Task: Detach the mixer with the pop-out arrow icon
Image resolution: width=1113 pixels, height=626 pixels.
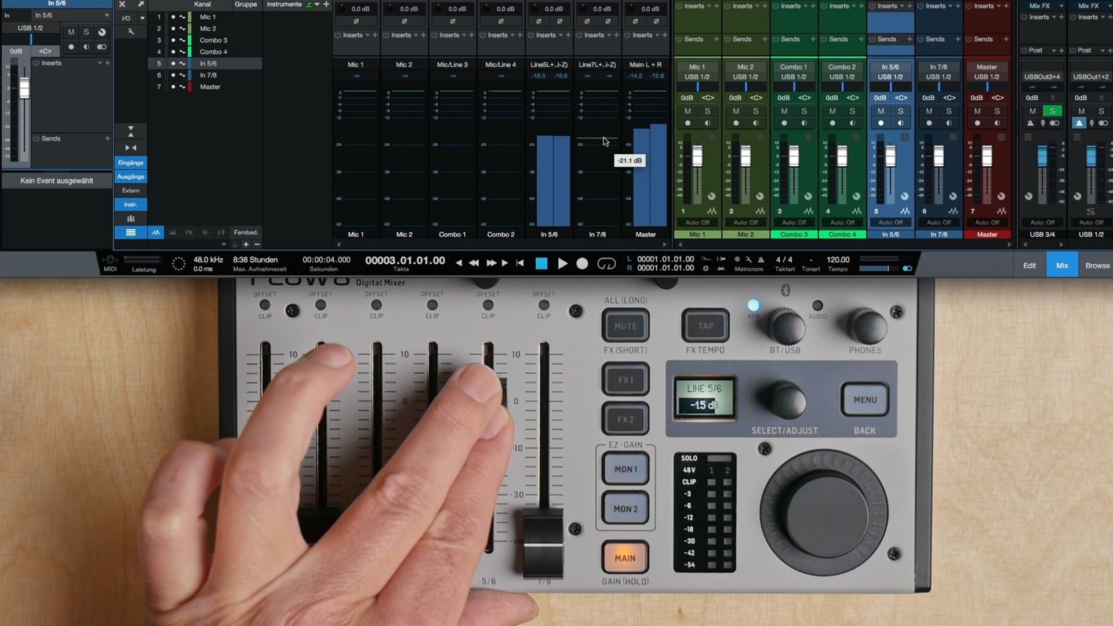Action: 140,4
